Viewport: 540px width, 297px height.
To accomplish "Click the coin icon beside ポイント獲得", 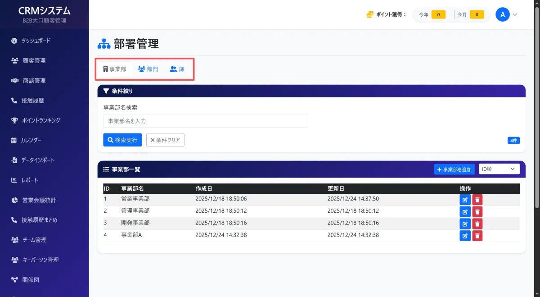I will (x=370, y=14).
